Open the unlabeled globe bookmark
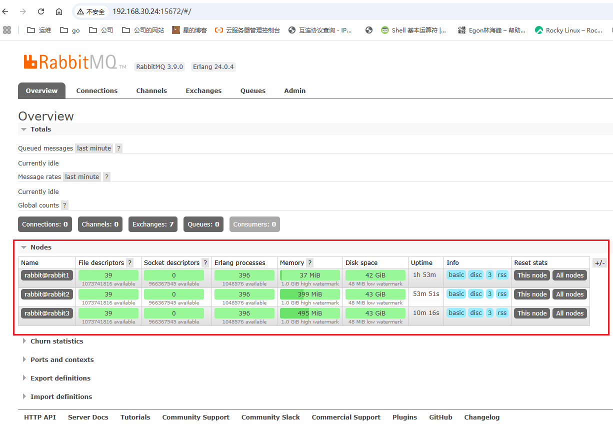This screenshot has width=613, height=445. [369, 30]
